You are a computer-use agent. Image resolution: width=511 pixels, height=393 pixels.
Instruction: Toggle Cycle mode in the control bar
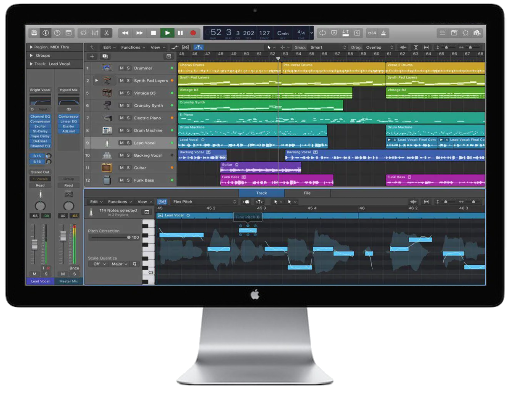click(x=323, y=33)
